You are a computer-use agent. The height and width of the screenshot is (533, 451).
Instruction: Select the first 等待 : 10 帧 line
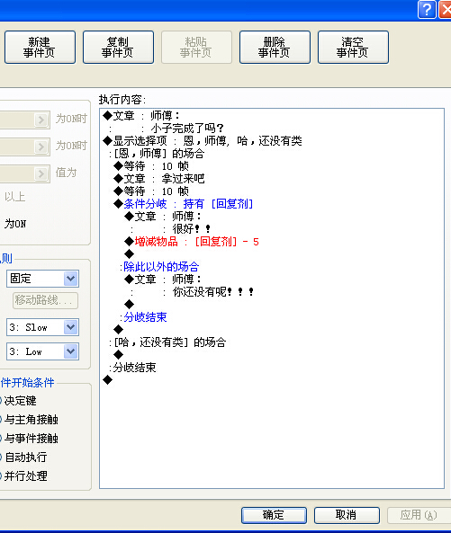coord(151,166)
